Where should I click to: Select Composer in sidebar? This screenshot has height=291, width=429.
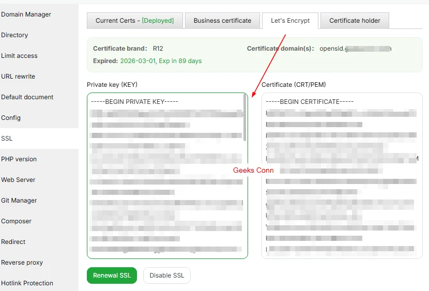point(16,221)
